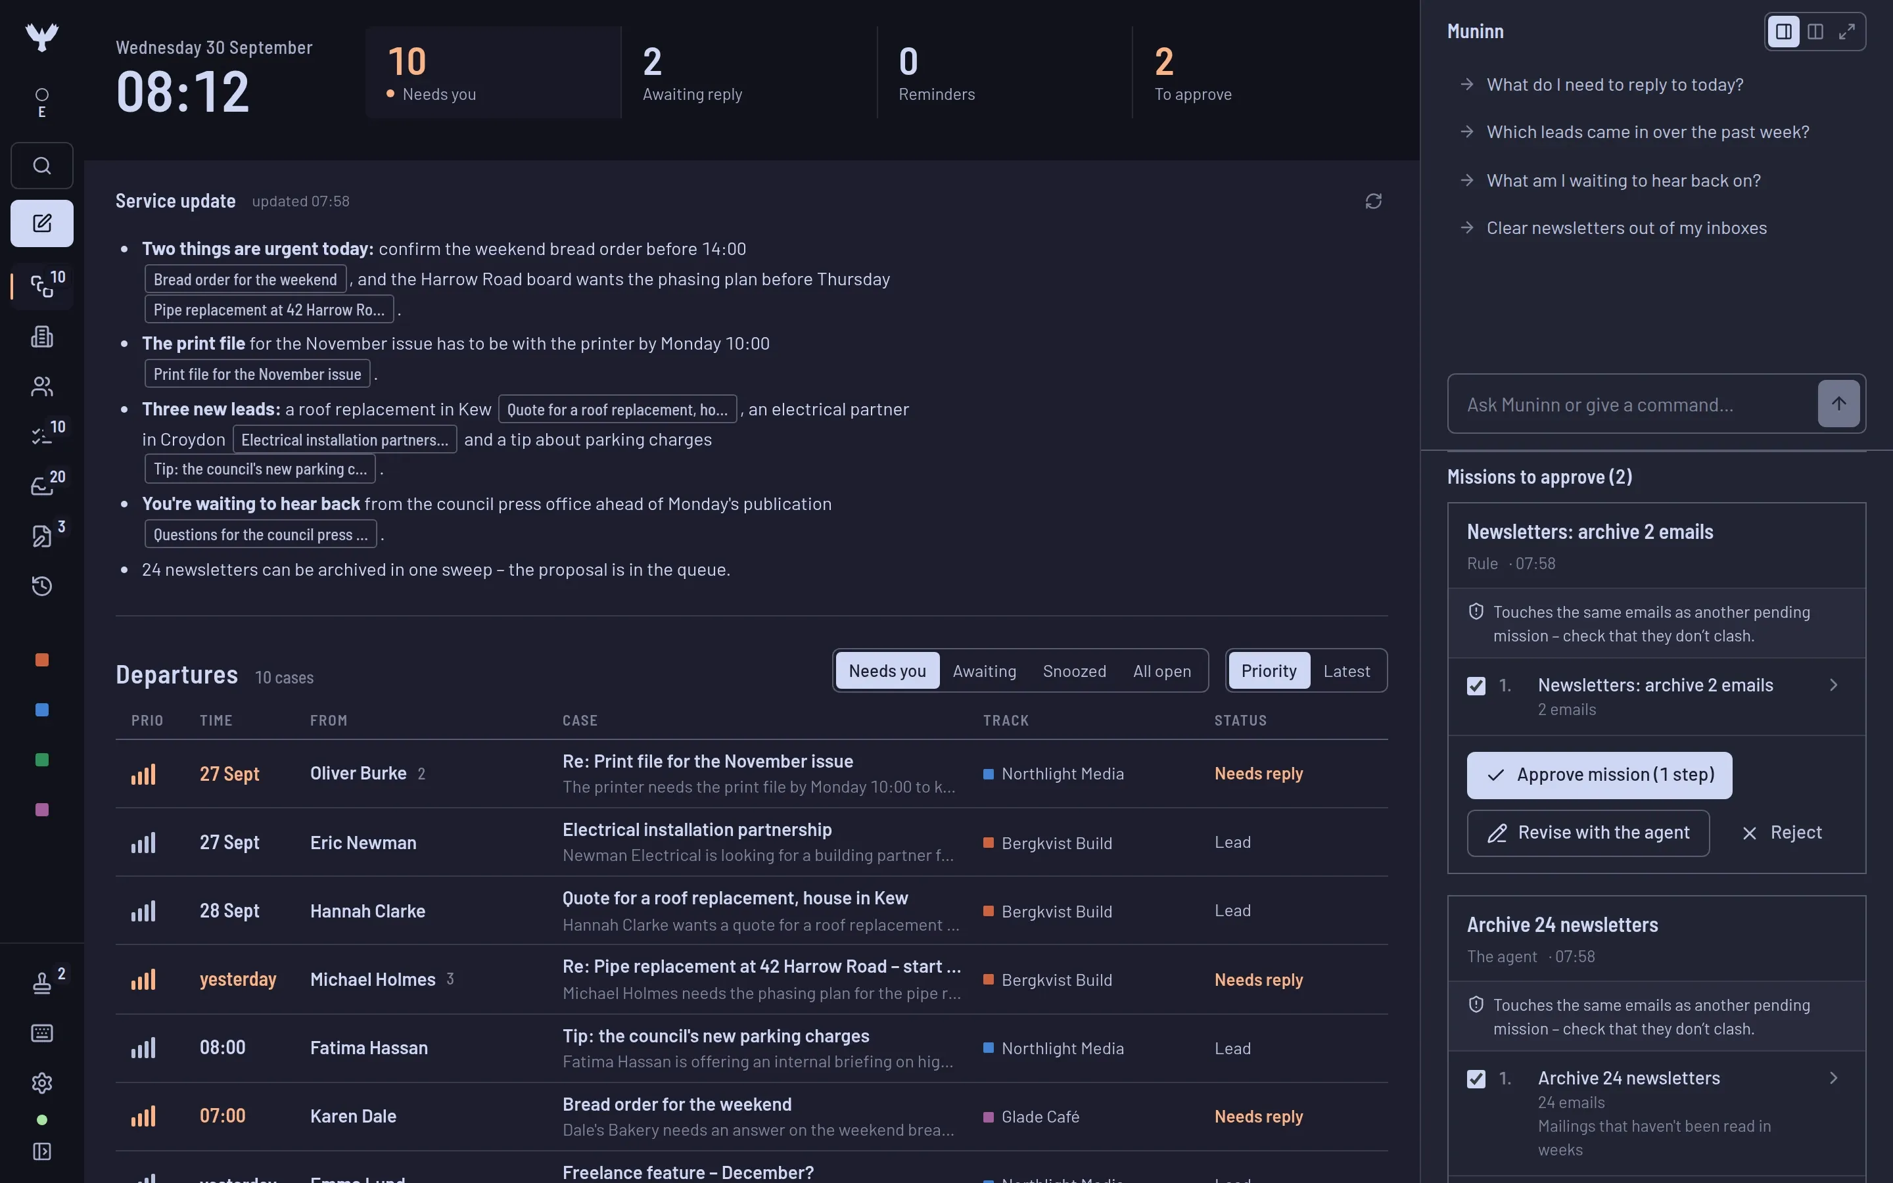
Task: Open the Print file for the November issue chip
Action: pyautogui.click(x=258, y=374)
